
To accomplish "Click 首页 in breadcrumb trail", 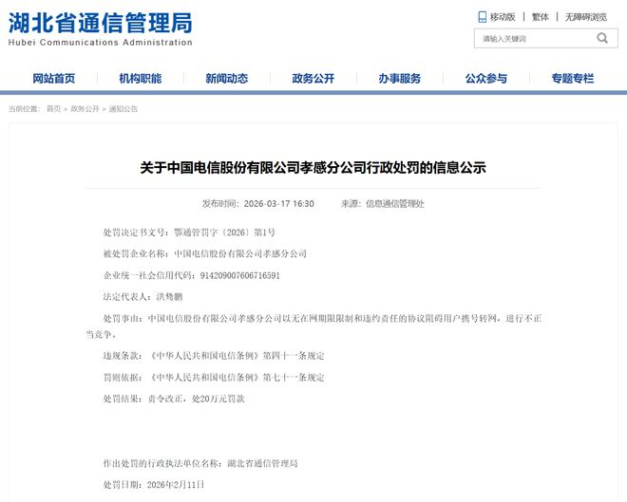I will point(53,108).
